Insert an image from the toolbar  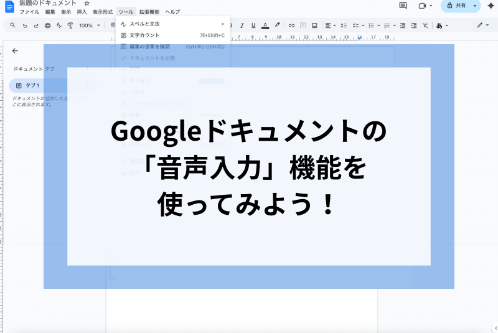(314, 26)
